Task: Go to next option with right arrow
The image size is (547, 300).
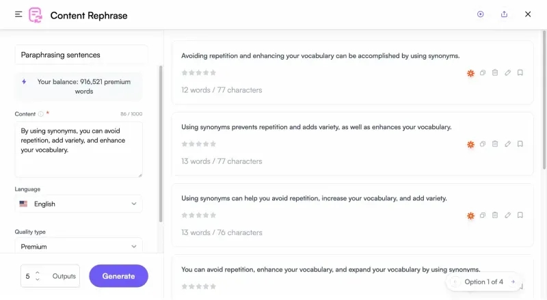Action: (x=513, y=282)
